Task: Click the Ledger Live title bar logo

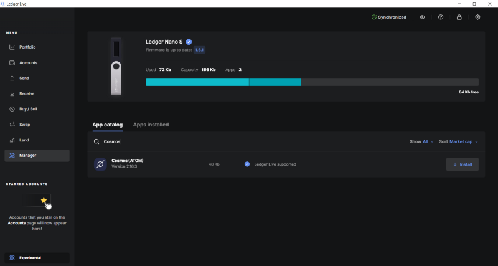Action: pos(3,4)
